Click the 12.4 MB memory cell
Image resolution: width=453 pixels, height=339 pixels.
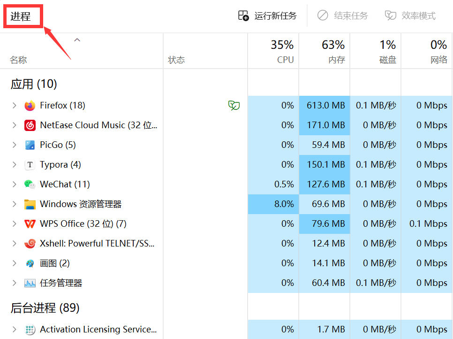325,243
